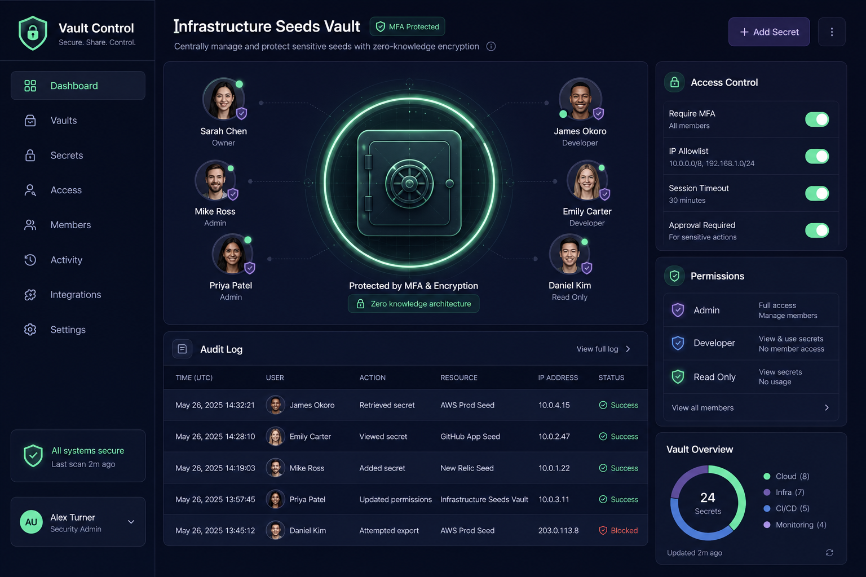Click the chevron beside View all members
Screen dimensions: 866x577
pyautogui.click(x=827, y=407)
